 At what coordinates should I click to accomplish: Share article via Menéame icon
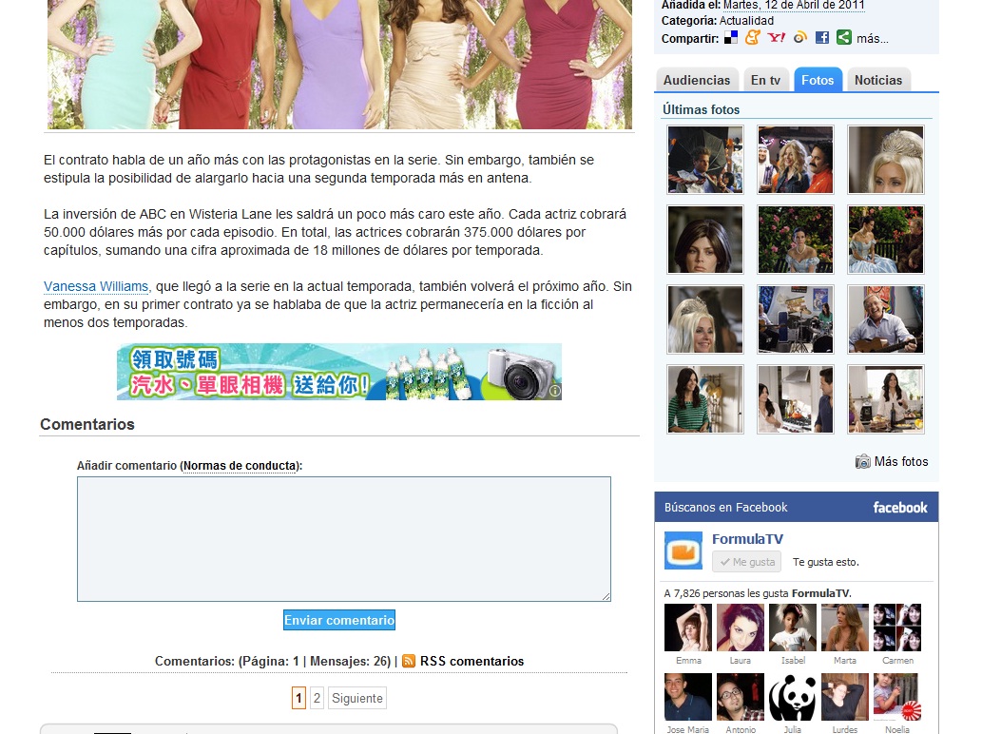753,38
